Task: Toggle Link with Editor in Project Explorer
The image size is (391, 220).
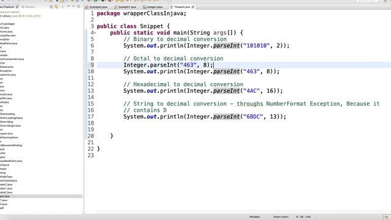Action: (x=57, y=7)
